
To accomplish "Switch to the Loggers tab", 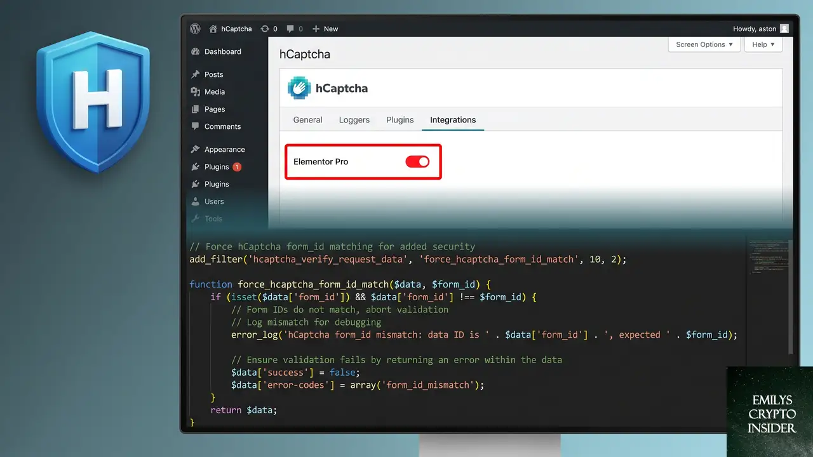I will (x=354, y=120).
